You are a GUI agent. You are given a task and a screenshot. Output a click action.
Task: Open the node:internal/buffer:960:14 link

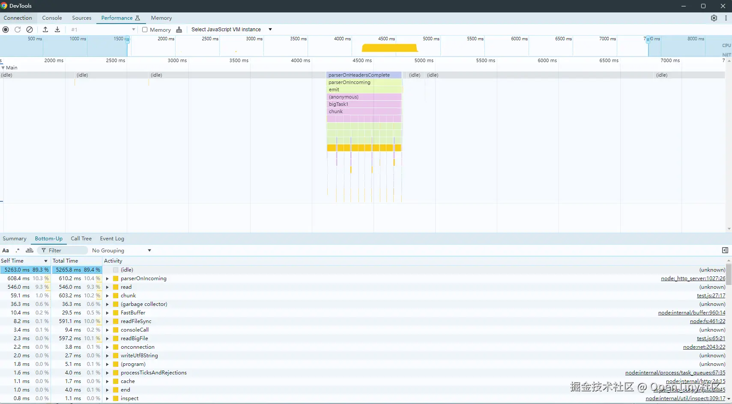pyautogui.click(x=692, y=313)
